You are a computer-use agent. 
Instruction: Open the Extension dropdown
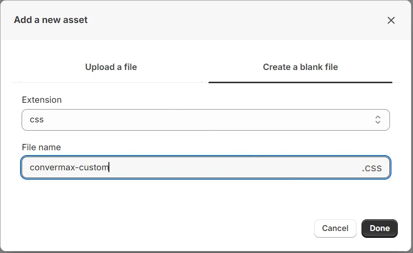click(206, 120)
